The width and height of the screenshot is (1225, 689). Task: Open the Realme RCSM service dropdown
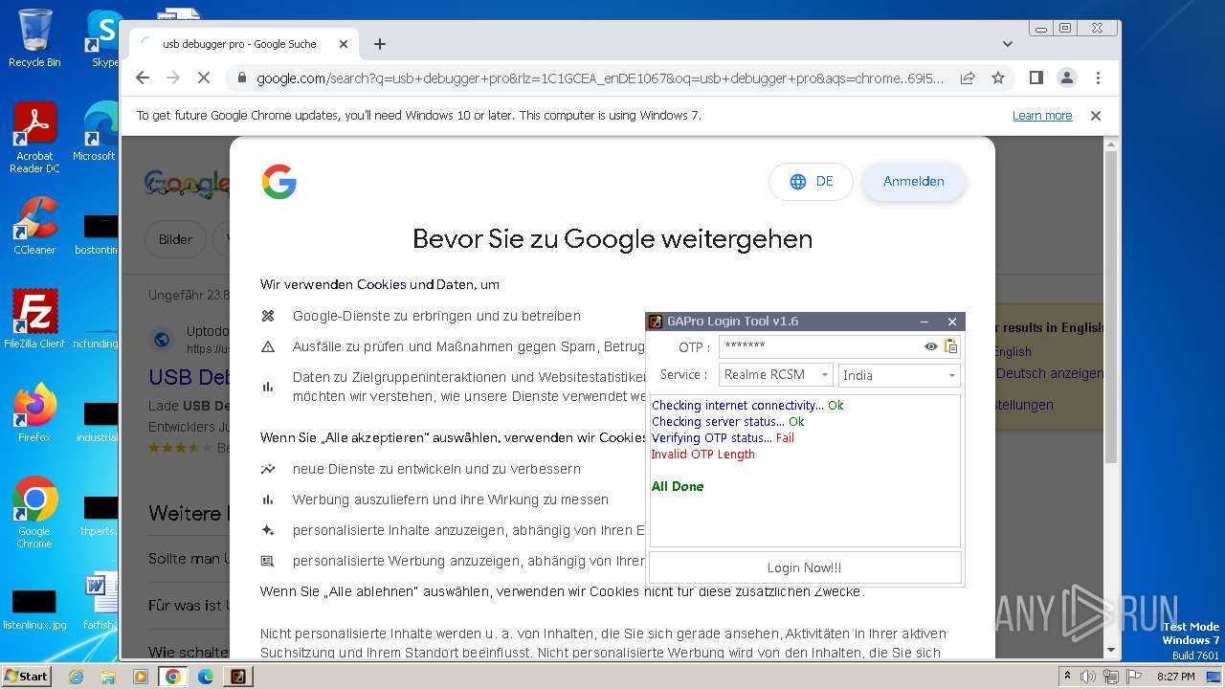pyautogui.click(x=776, y=375)
